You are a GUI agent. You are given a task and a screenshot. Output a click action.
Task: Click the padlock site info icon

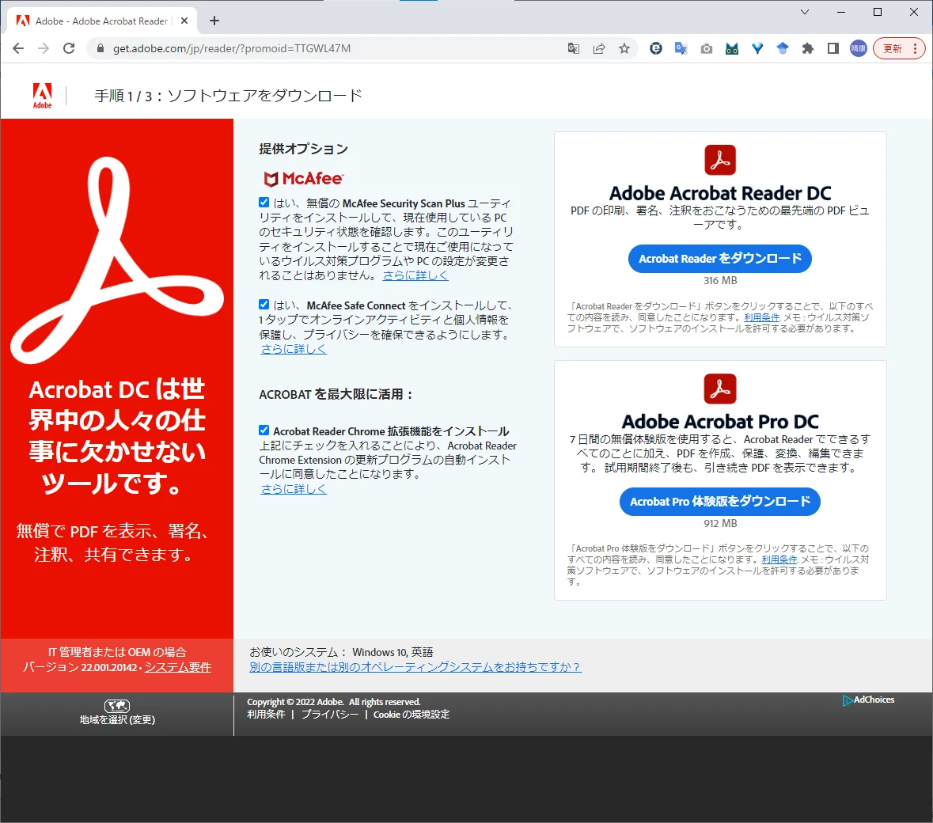pyautogui.click(x=100, y=48)
